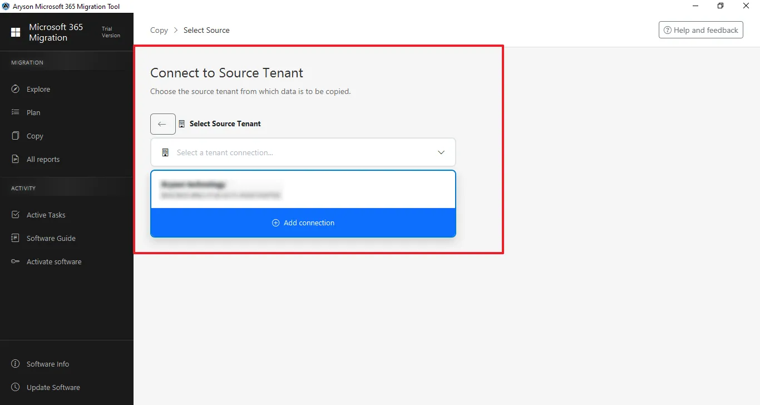Image resolution: width=760 pixels, height=405 pixels.
Task: Click the Microsoft 365 Migration logo tile
Action: point(14,32)
